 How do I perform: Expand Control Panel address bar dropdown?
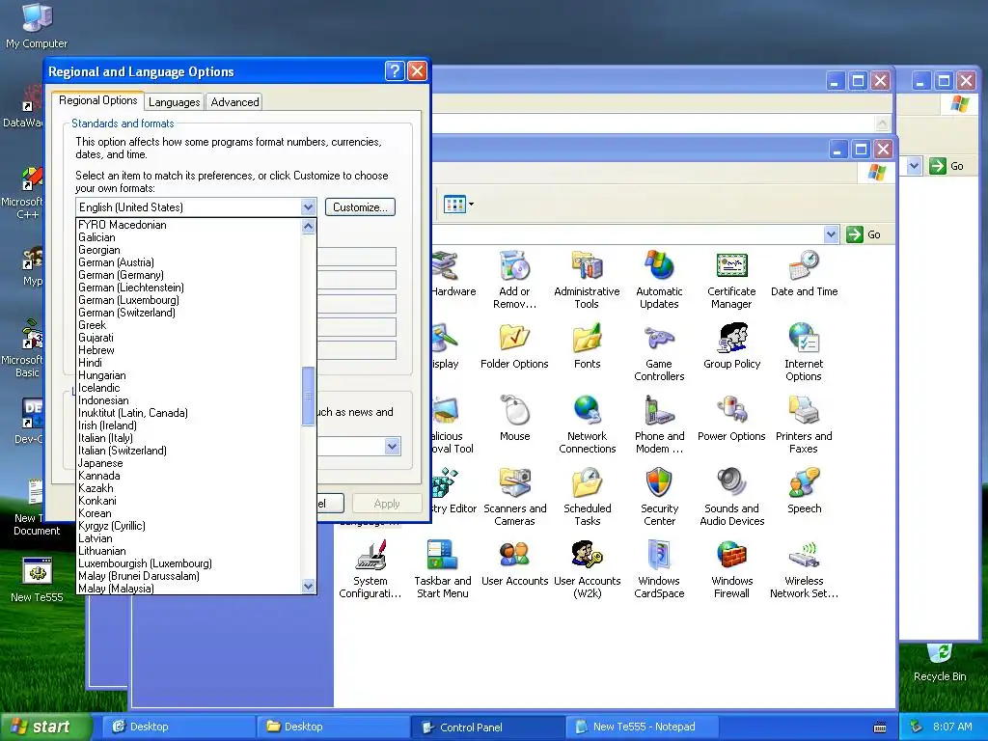[831, 234]
